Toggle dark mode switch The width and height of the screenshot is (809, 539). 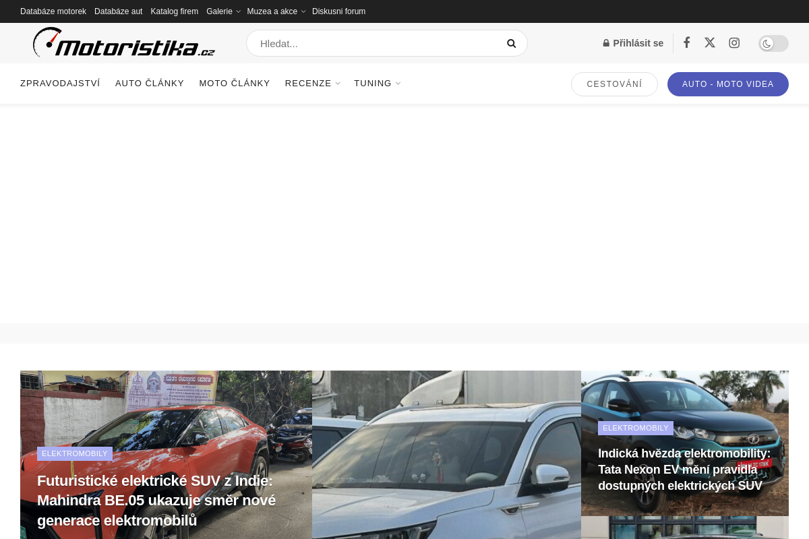pyautogui.click(x=773, y=43)
